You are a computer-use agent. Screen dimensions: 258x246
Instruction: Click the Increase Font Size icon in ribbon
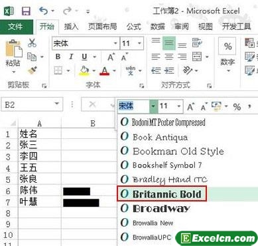tap(111, 57)
